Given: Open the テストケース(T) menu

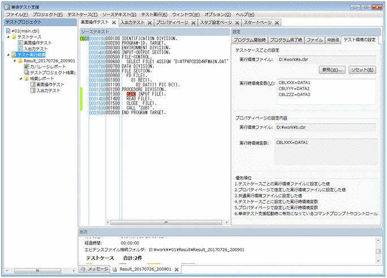Looking at the screenshot, I should click(x=82, y=15).
